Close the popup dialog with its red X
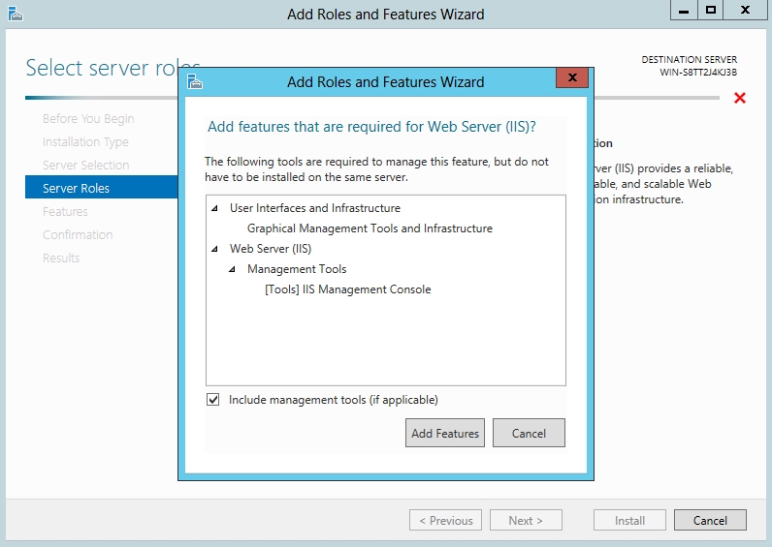The width and height of the screenshot is (772, 547). [572, 78]
